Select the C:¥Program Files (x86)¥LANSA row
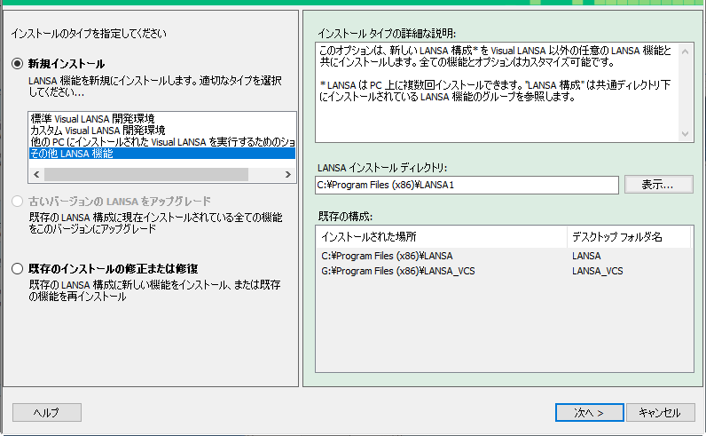The height and width of the screenshot is (436, 706). pyautogui.click(x=505, y=256)
